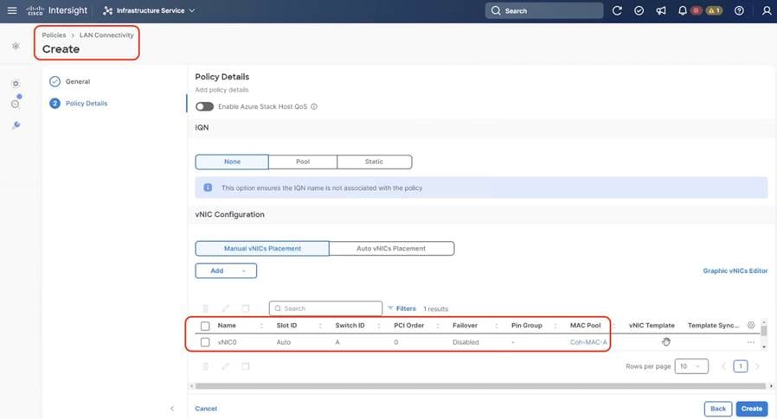Click the next page arrow

(757, 366)
